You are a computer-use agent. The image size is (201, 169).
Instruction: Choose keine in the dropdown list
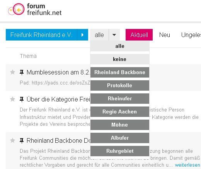tap(120, 59)
